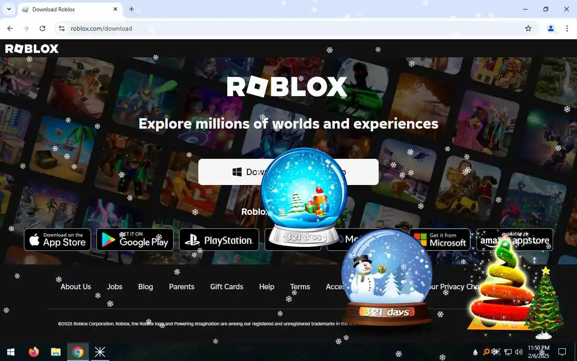Open the Blog footer link
This screenshot has width=577, height=361.
click(x=146, y=287)
